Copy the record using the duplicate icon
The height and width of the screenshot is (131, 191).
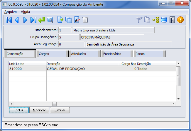[69, 20]
